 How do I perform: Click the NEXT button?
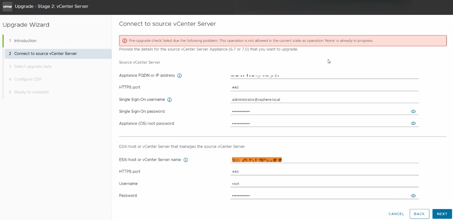click(442, 214)
